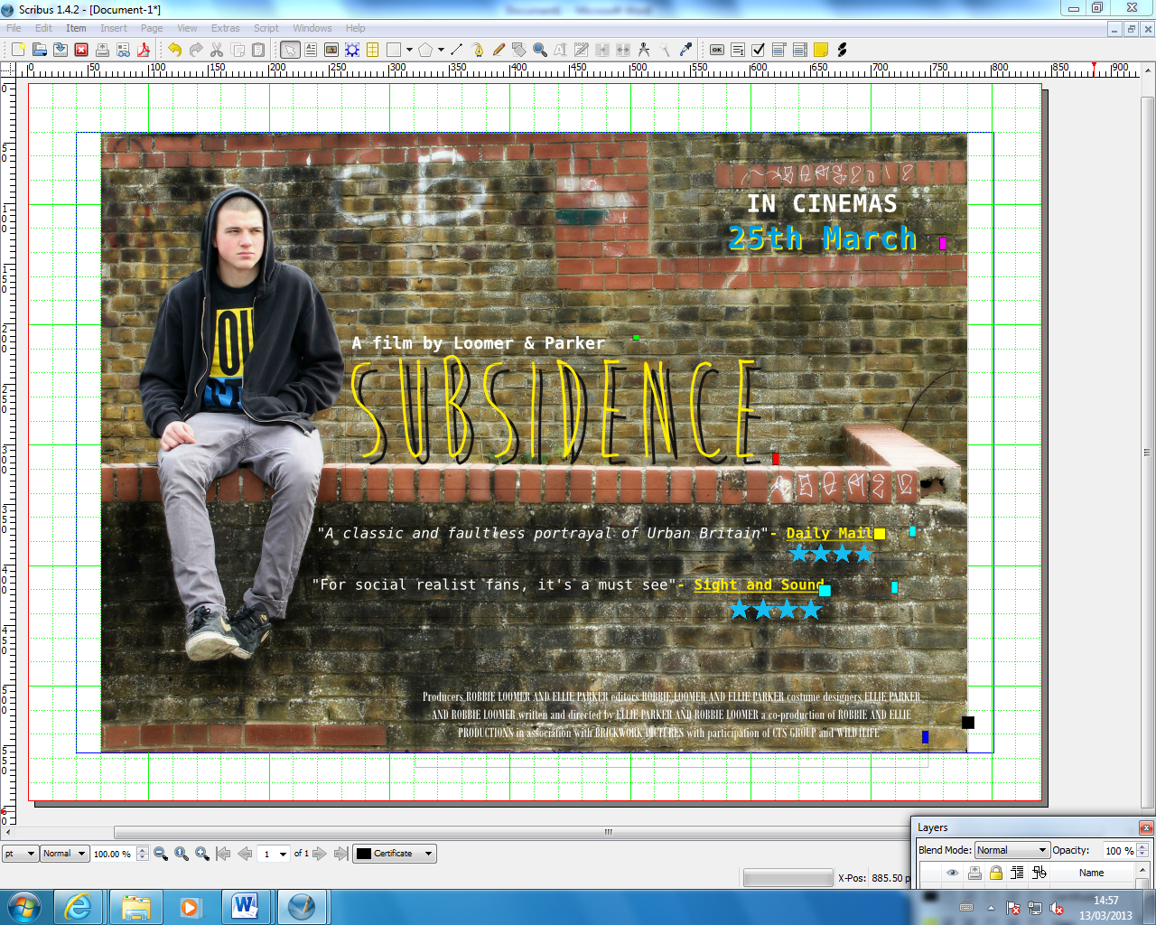Select the Insert Line tool
This screenshot has height=925, width=1156.
coord(457,50)
